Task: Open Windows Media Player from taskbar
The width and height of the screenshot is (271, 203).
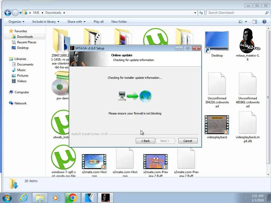Action: tap(56, 198)
